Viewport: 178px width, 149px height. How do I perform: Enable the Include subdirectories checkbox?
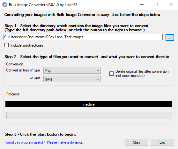pos(6,45)
